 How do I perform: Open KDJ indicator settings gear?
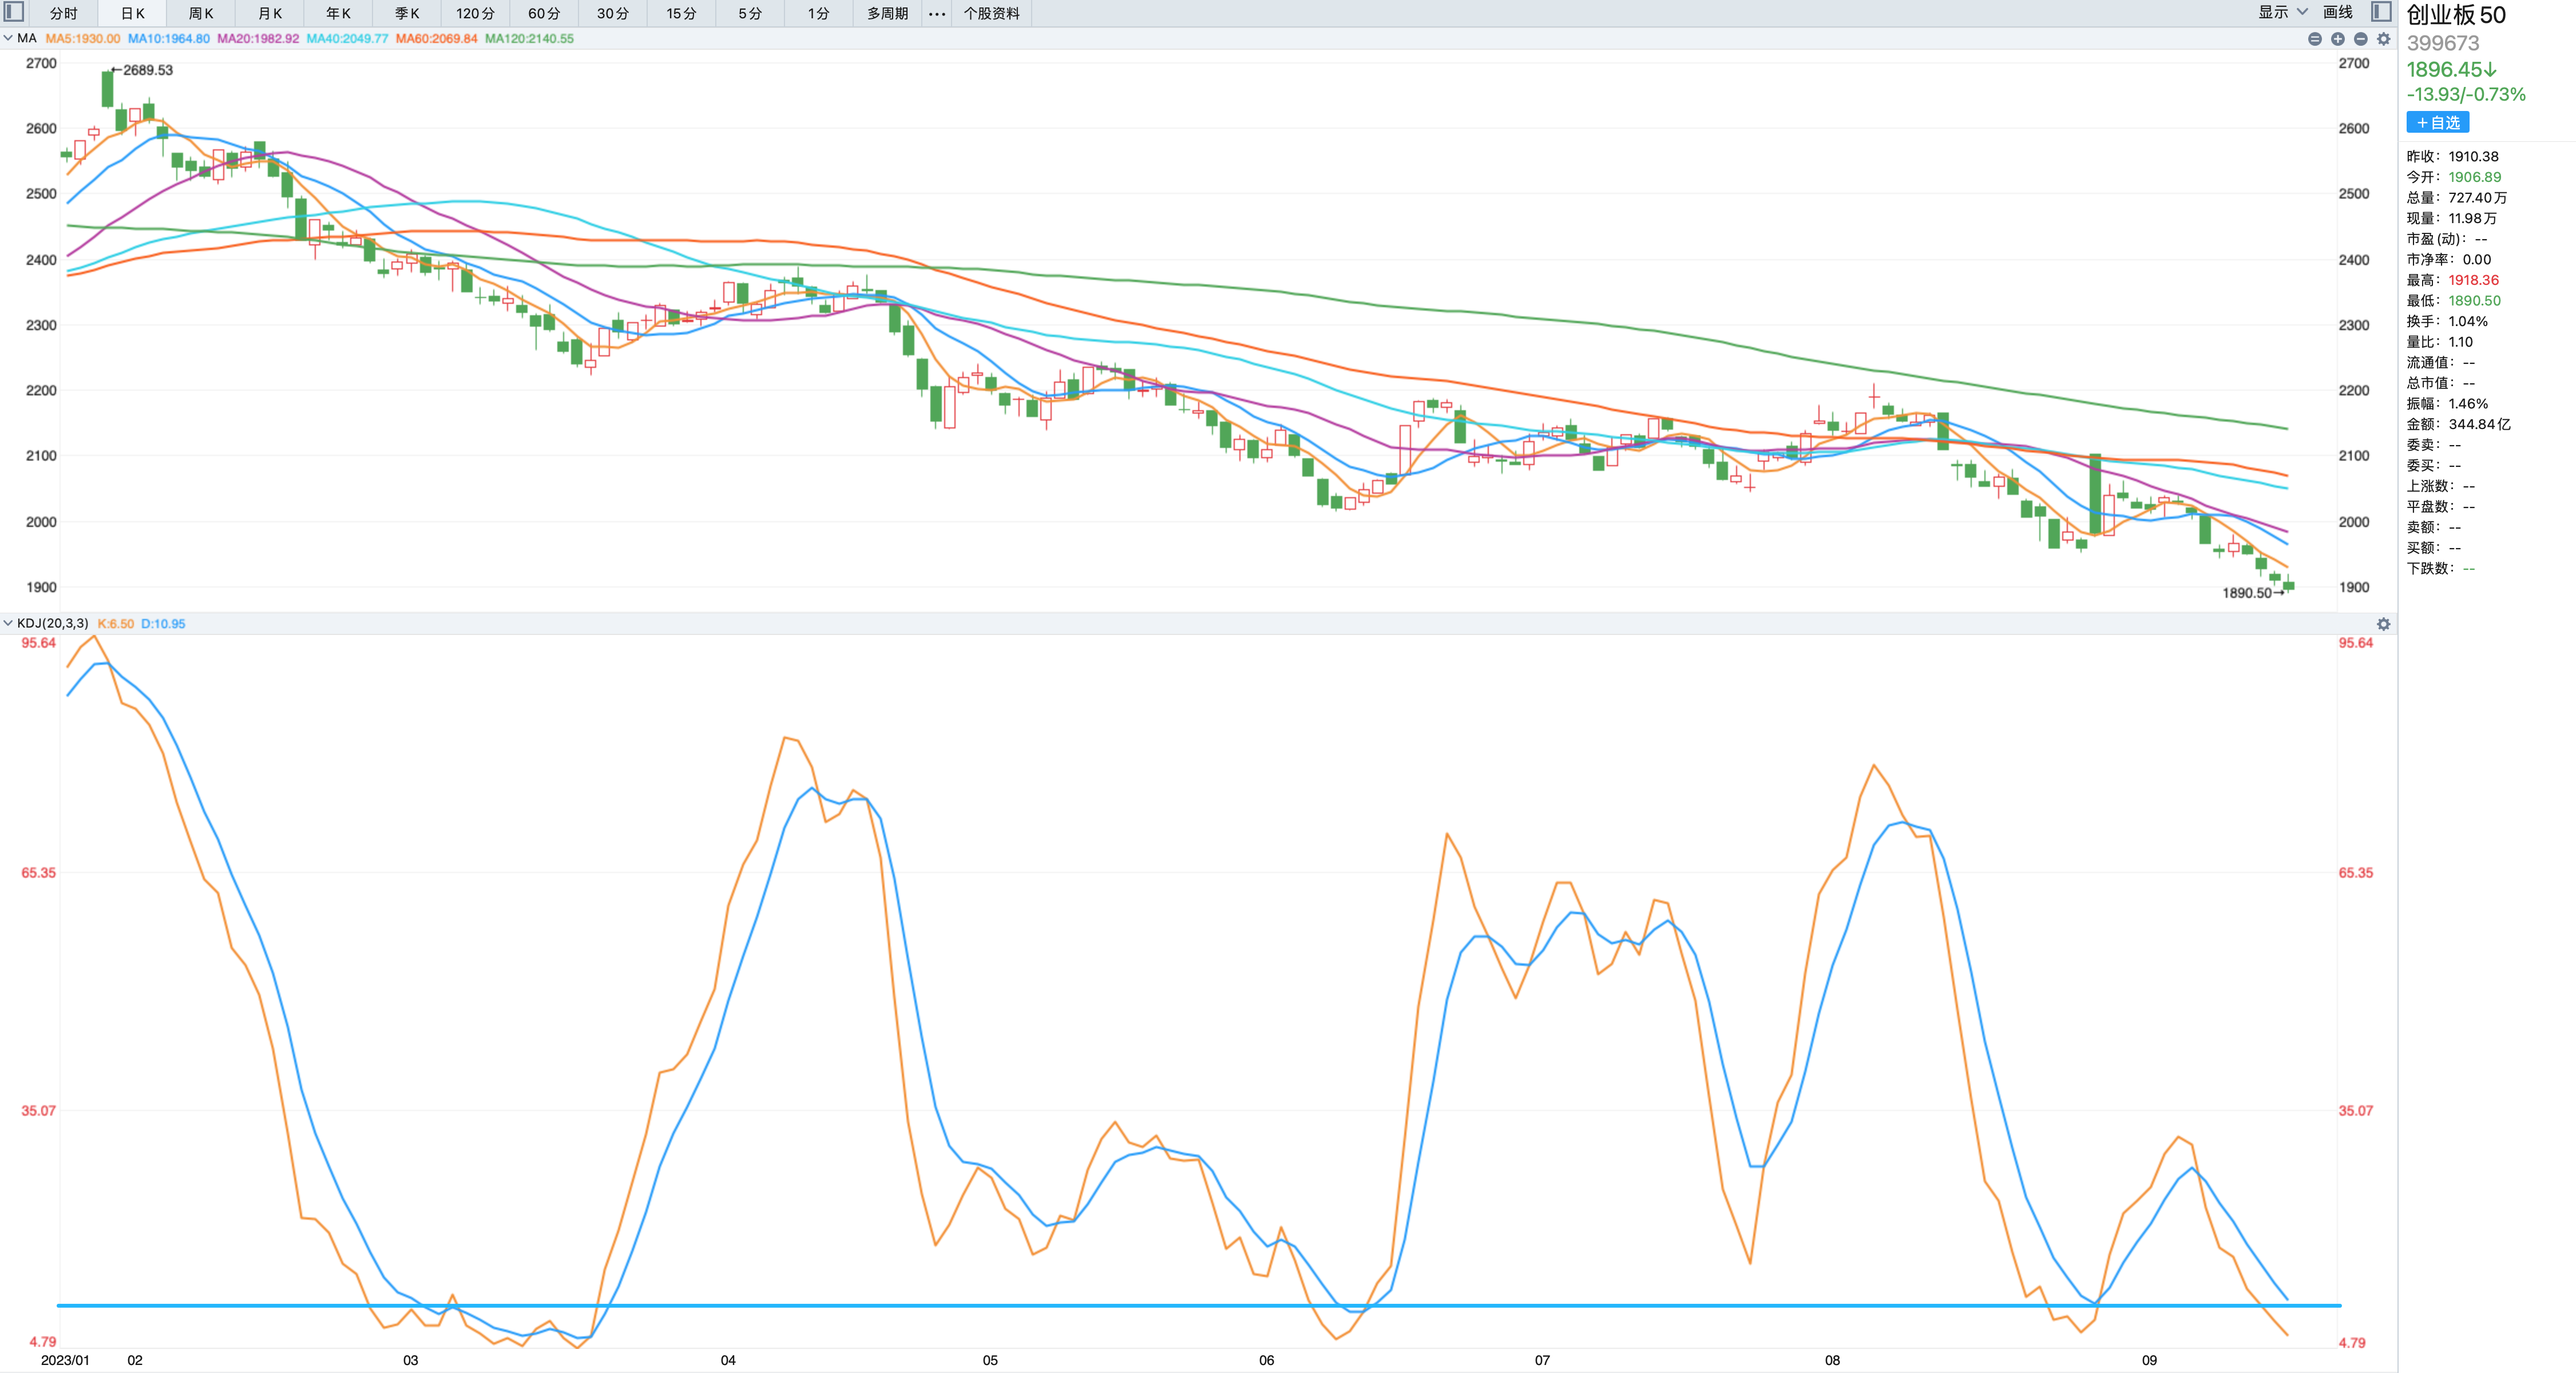[2383, 624]
